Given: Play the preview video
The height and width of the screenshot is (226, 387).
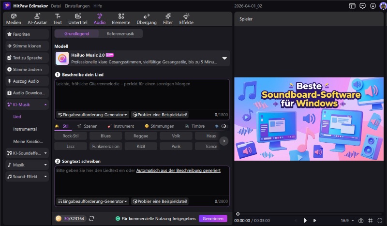Looking at the screenshot, I should tap(305, 220).
